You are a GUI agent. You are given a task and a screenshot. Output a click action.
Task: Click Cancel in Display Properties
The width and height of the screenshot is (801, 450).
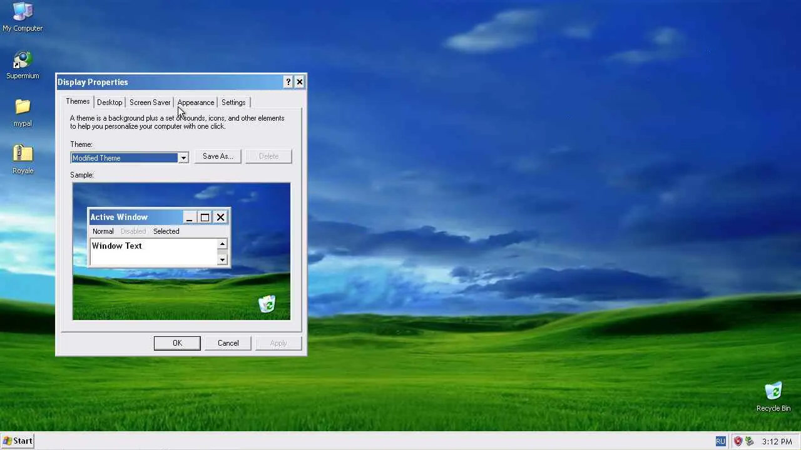click(228, 343)
